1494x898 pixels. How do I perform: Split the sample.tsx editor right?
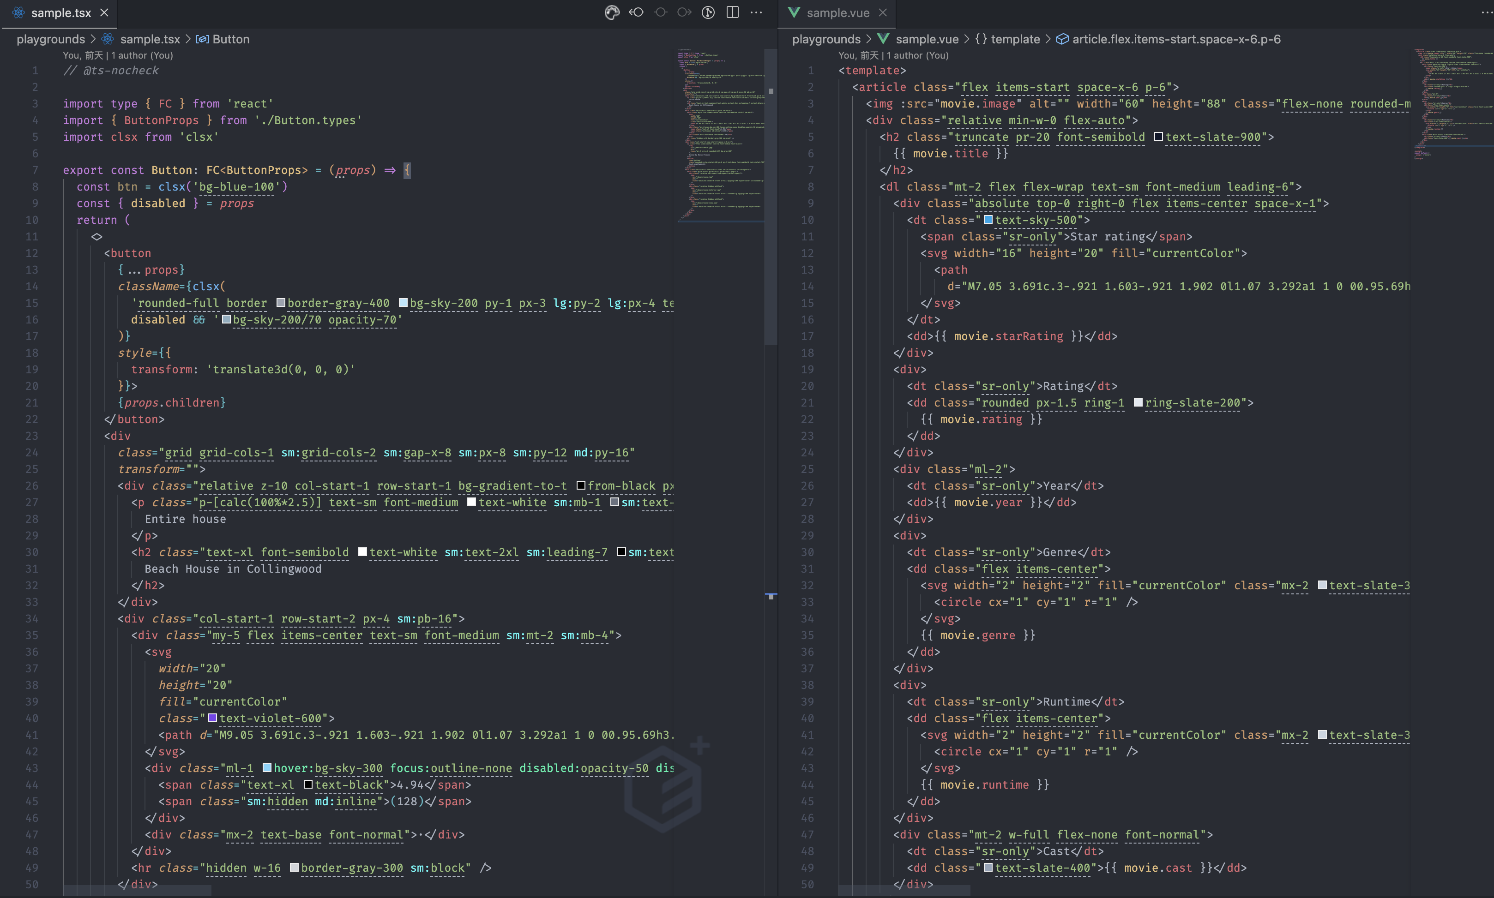pyautogui.click(x=733, y=13)
